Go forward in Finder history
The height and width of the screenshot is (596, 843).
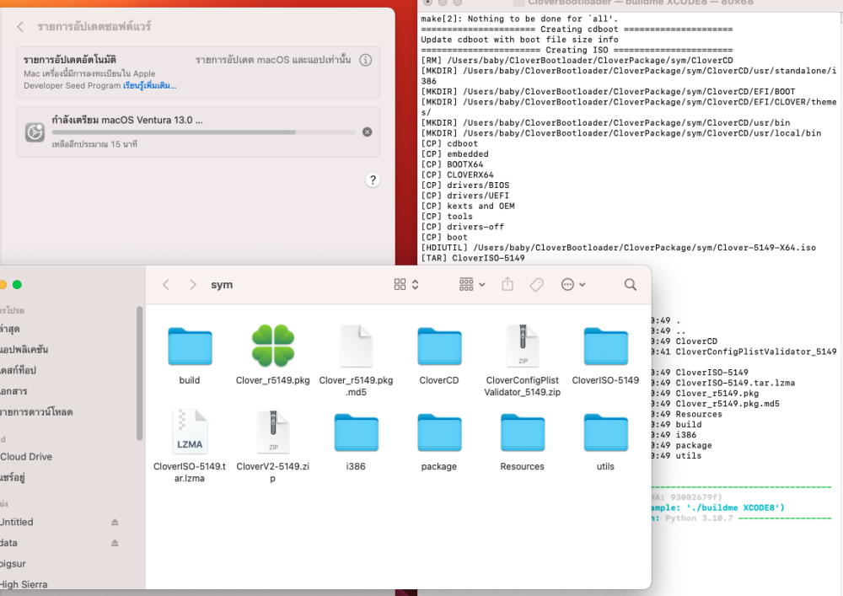click(x=192, y=285)
